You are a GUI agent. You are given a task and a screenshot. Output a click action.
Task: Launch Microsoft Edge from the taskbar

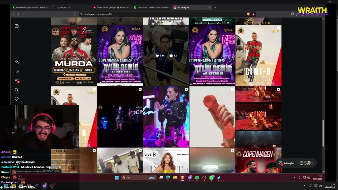168,178
